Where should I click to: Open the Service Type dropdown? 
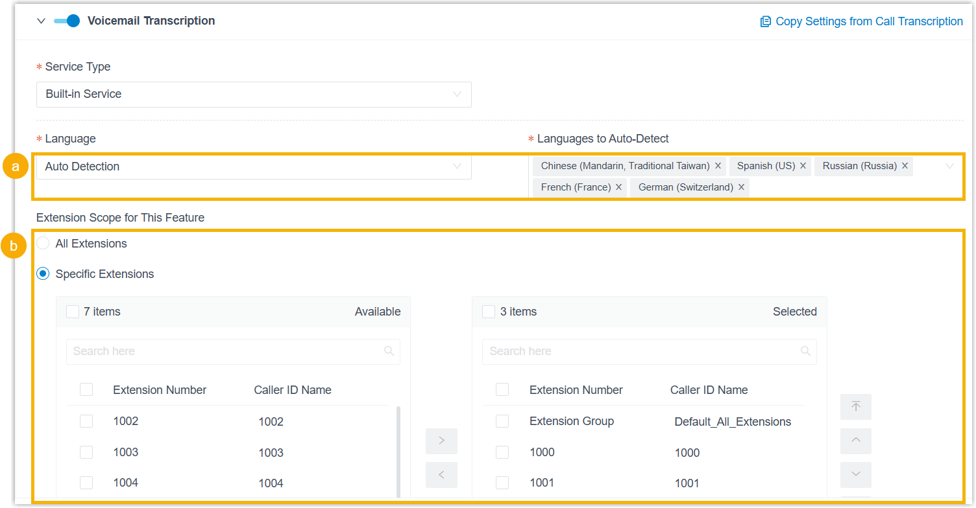tap(254, 94)
